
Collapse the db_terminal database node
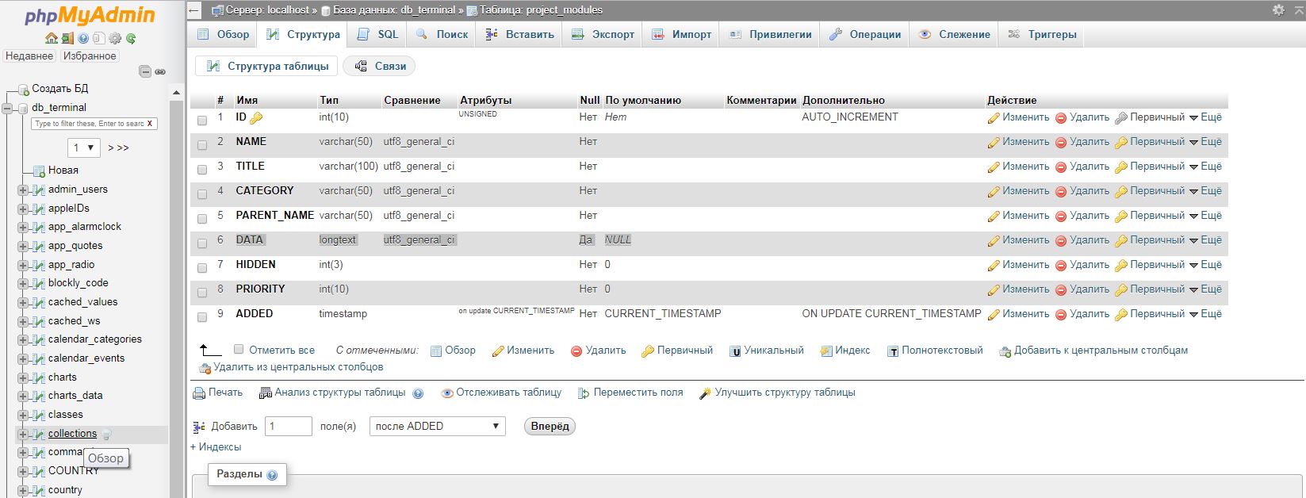[8, 108]
